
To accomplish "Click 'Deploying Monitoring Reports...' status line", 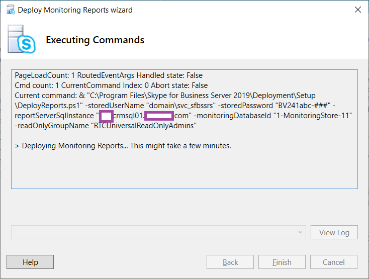I will click(x=123, y=146).
